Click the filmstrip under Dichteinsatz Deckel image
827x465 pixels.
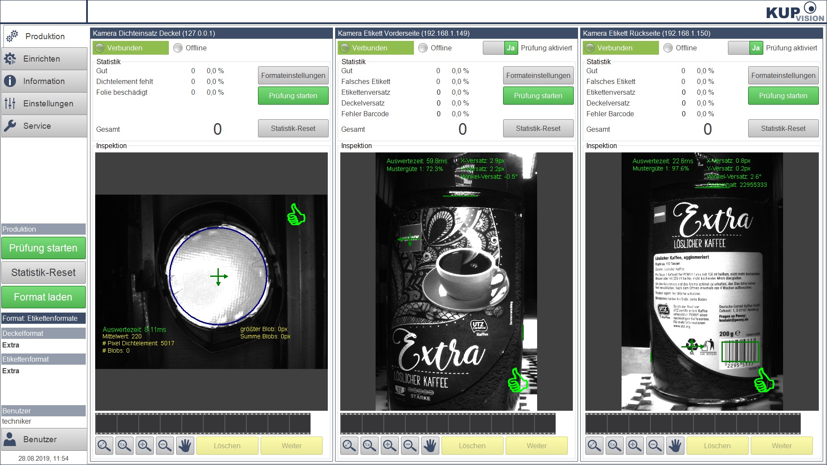pyautogui.click(x=203, y=424)
